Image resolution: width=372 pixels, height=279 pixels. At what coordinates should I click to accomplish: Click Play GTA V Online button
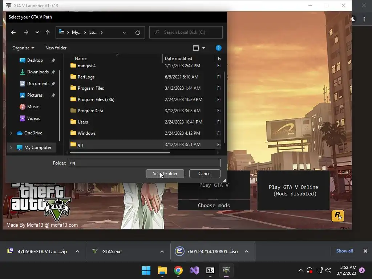pos(294,190)
